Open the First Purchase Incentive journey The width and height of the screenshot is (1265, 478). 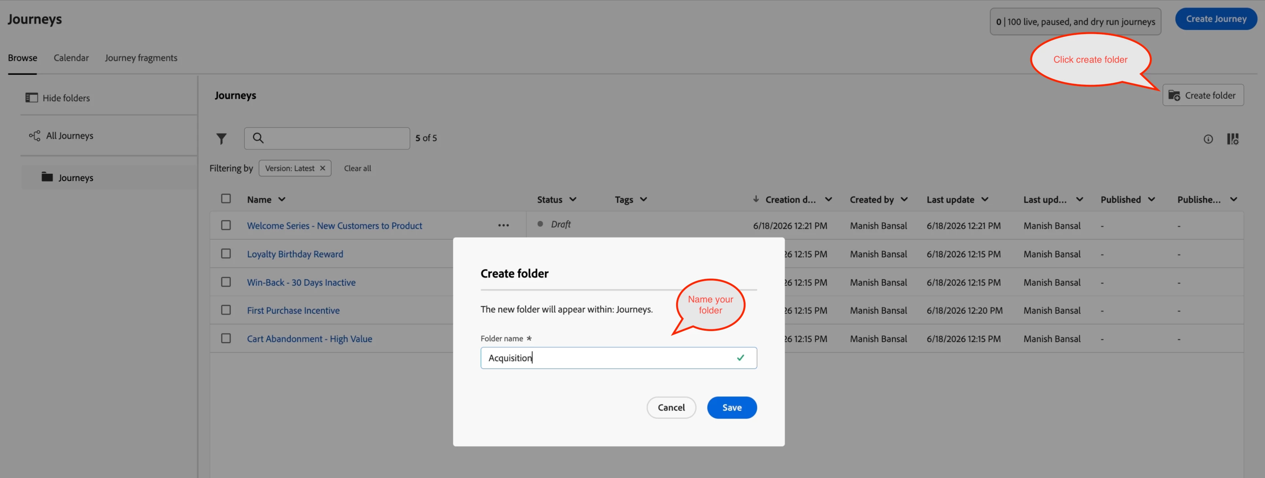coord(293,310)
